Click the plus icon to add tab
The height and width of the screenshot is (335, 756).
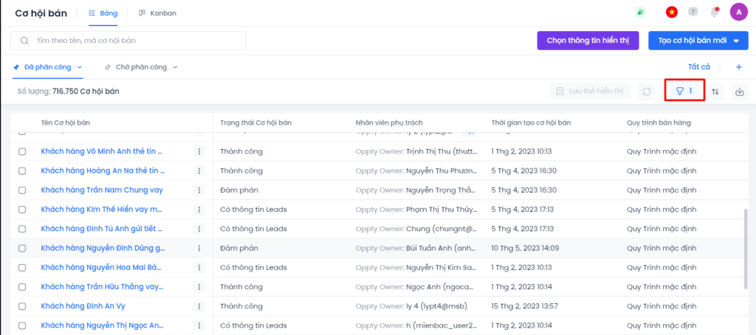[x=739, y=67]
